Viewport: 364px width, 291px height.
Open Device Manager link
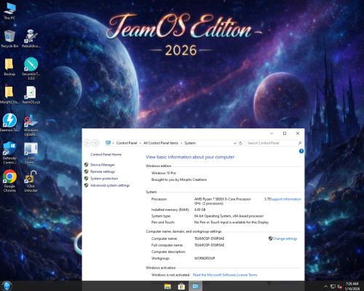click(x=103, y=165)
